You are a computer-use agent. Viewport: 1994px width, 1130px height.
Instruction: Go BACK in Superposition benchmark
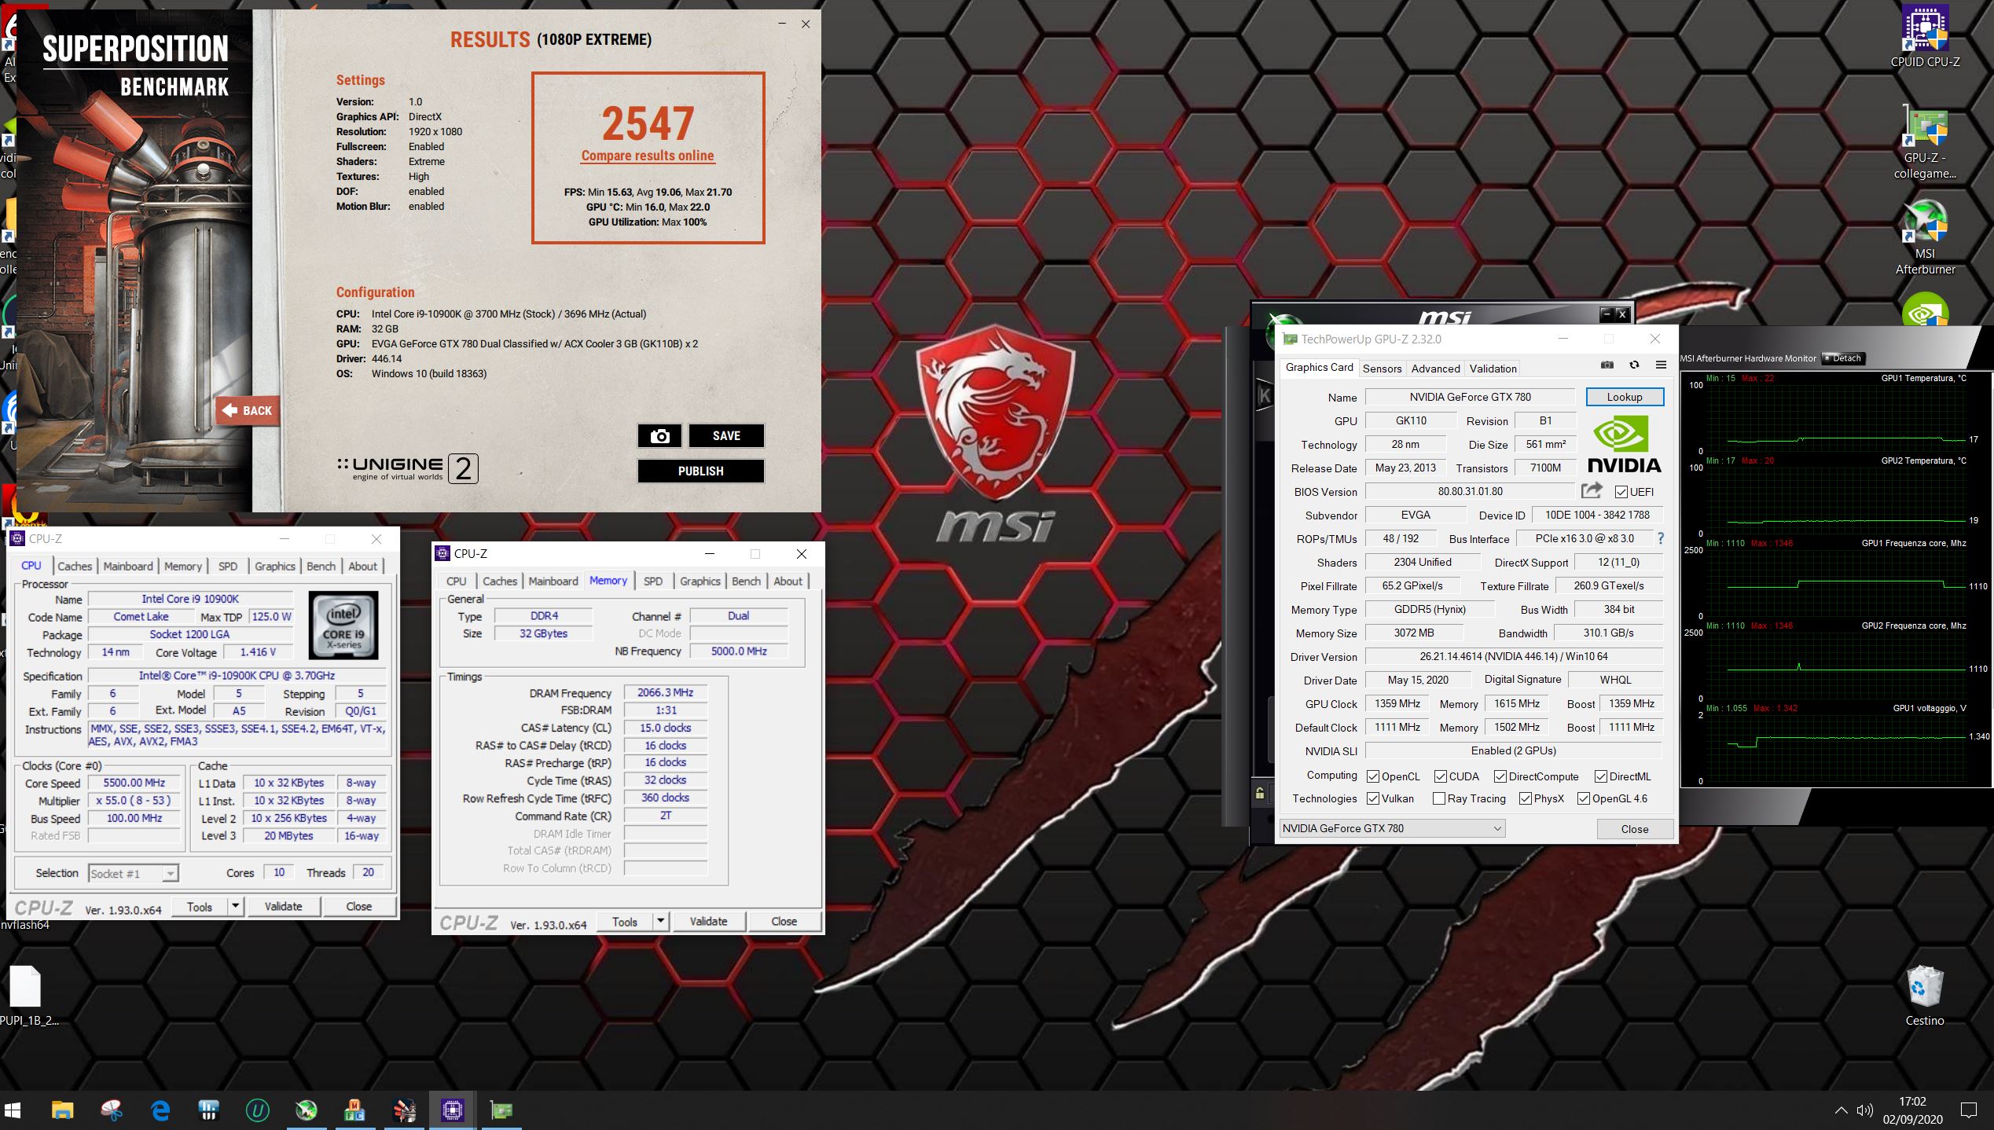[x=248, y=410]
